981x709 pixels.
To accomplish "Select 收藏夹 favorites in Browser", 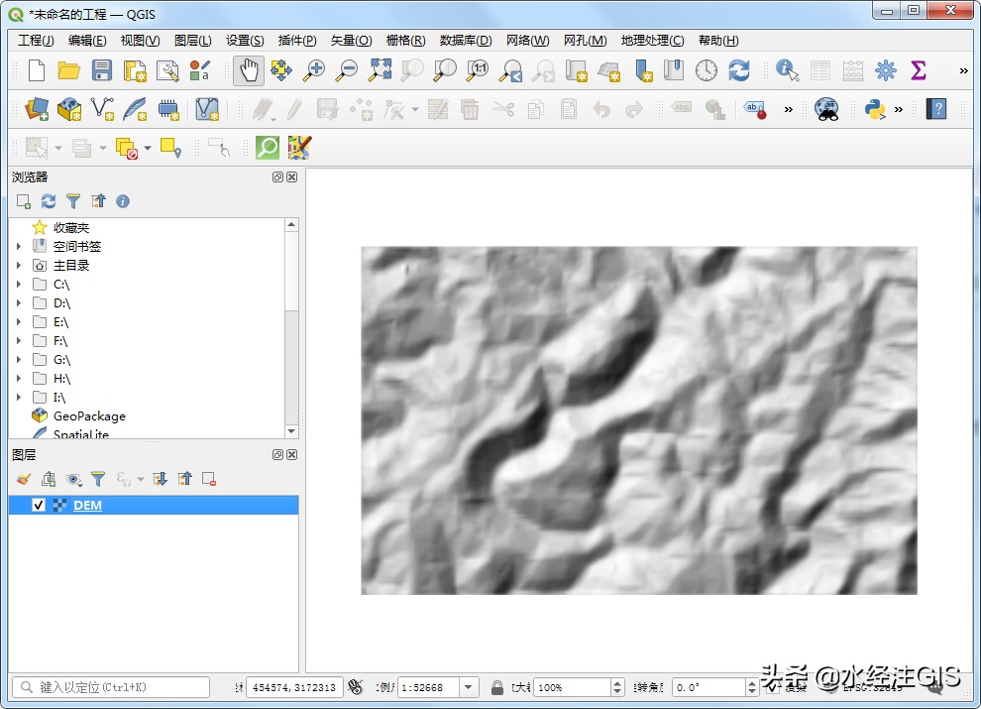I will click(70, 227).
